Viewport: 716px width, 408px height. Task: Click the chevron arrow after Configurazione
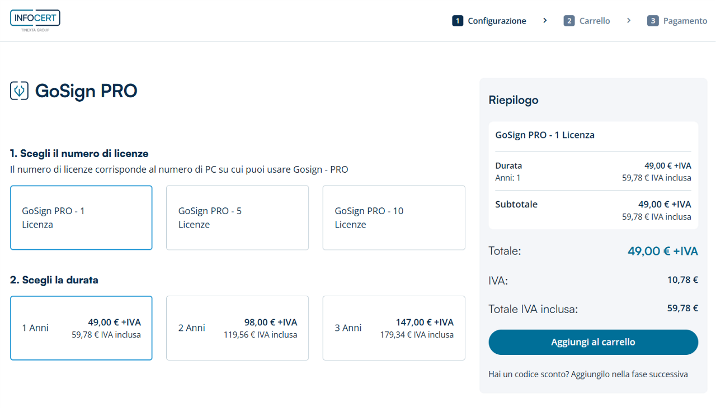(x=545, y=21)
